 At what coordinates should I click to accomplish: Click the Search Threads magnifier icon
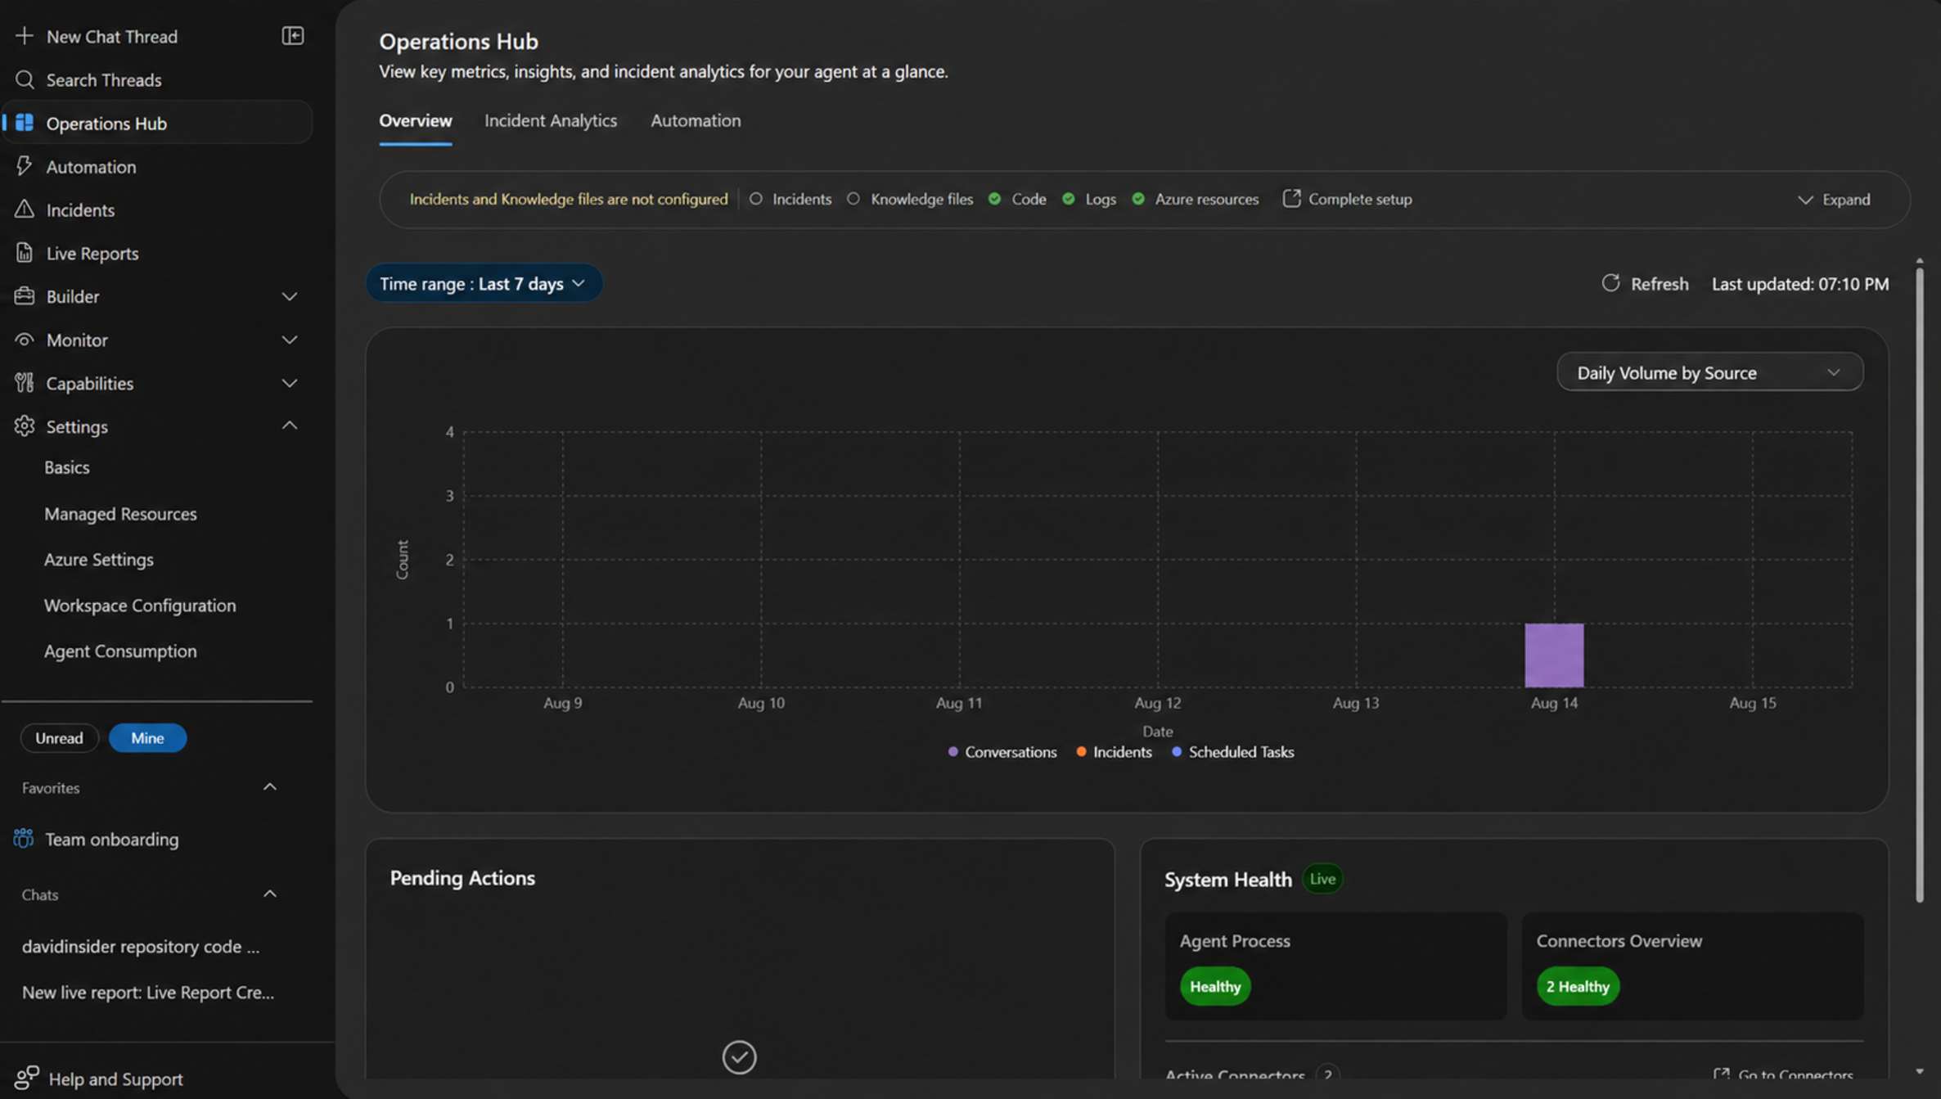coord(25,79)
